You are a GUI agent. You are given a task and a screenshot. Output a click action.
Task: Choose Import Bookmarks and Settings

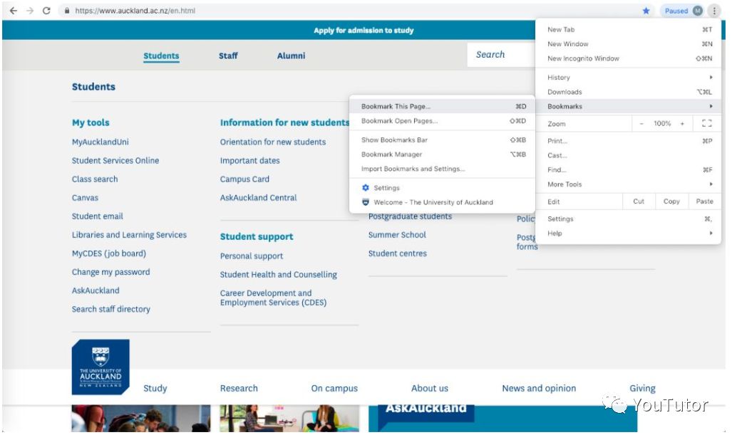coord(442,169)
